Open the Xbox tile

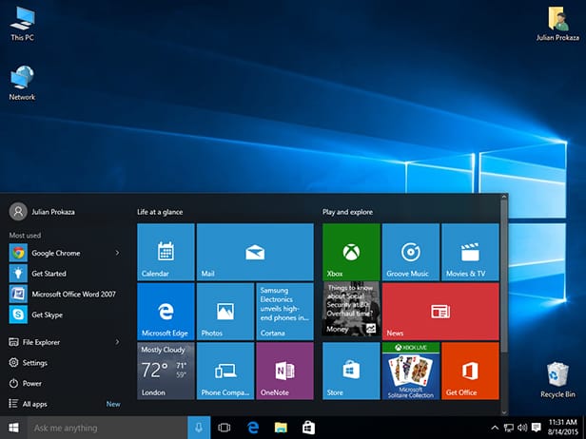tap(351, 252)
